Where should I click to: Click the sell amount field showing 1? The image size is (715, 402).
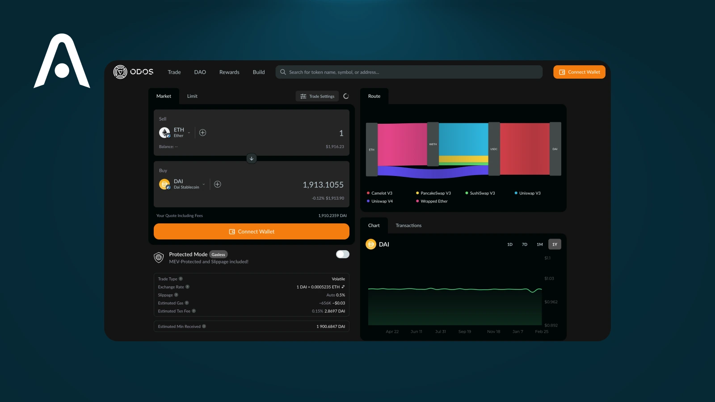[341, 133]
